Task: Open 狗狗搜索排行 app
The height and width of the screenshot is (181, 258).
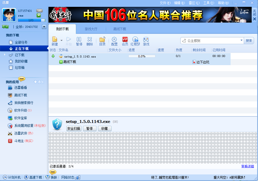Action: 21,103
